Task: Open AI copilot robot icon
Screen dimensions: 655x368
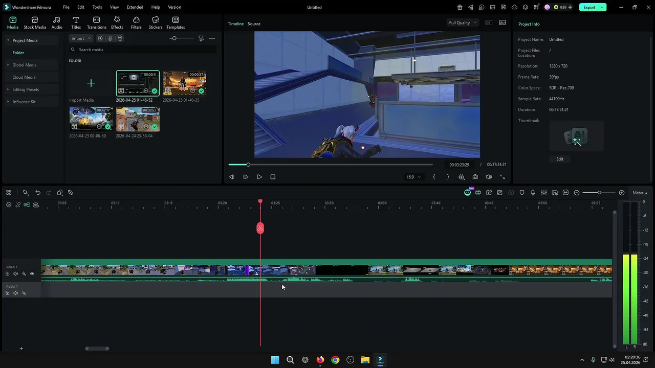Action: [467, 193]
